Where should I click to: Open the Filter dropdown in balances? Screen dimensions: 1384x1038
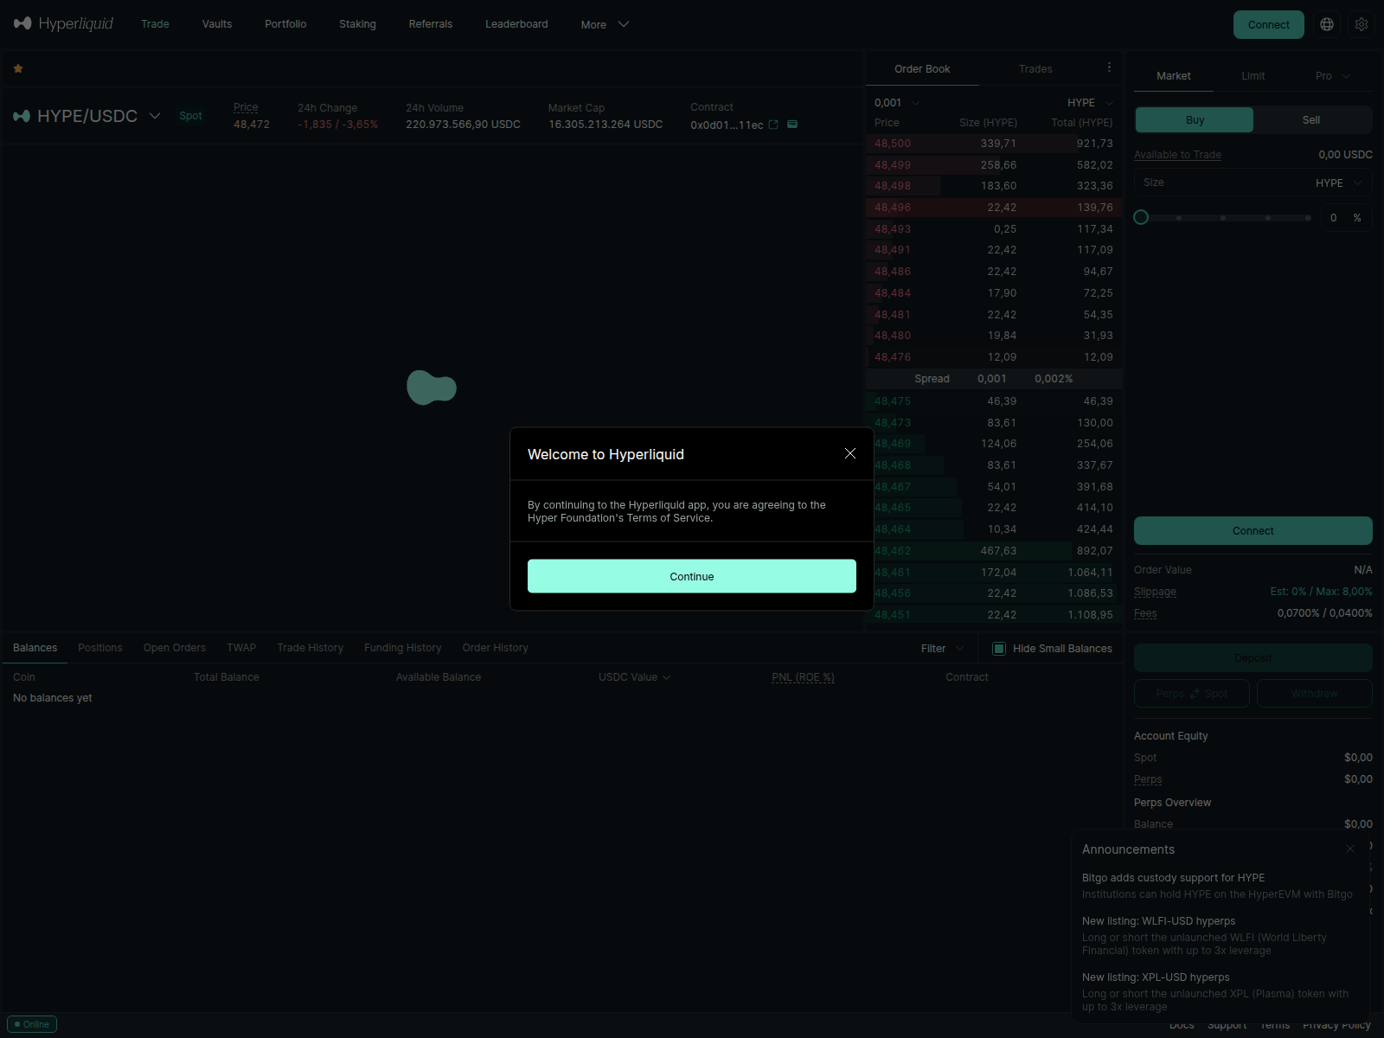point(942,648)
